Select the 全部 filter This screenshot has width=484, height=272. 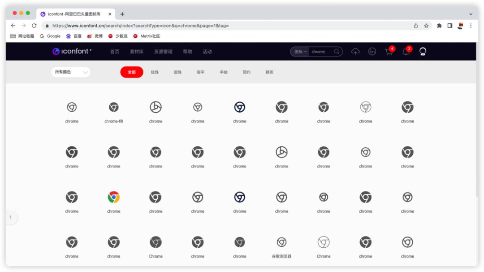(132, 72)
